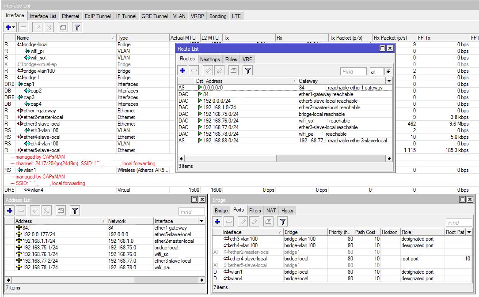Click the filter icon in Bridge Ports toolbar

point(282,222)
